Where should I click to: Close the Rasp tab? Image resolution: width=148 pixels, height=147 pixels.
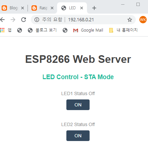(x=52, y=8)
